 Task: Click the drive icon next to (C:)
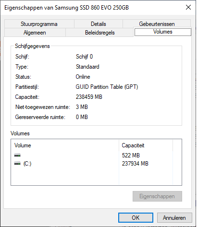(17, 164)
